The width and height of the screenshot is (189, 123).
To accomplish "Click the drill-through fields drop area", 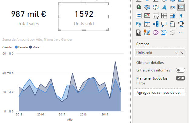I will 159,92.
